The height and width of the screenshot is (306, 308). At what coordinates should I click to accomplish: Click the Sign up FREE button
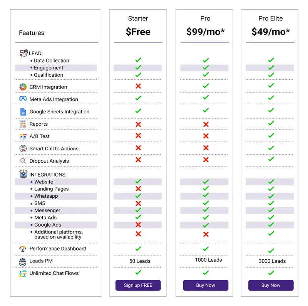(138, 285)
